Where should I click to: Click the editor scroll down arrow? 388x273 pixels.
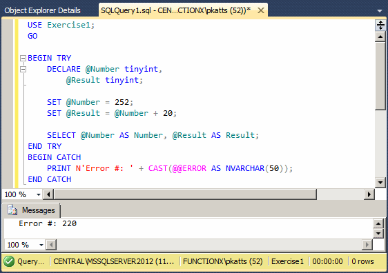click(x=380, y=183)
